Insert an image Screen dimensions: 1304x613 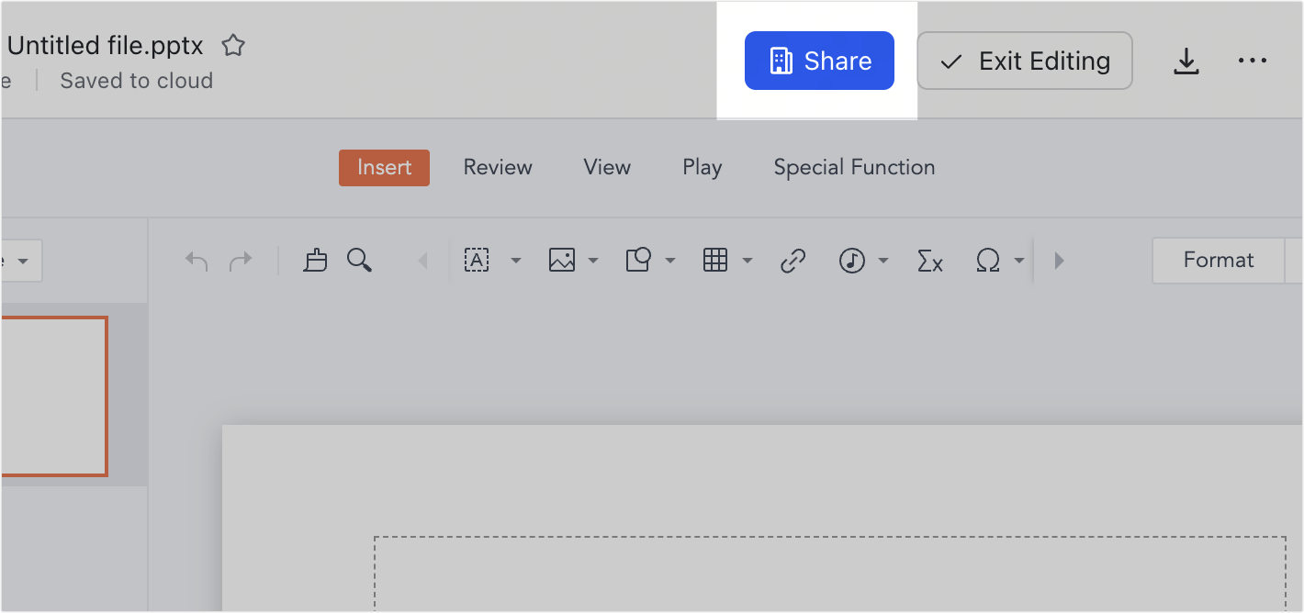tap(562, 261)
